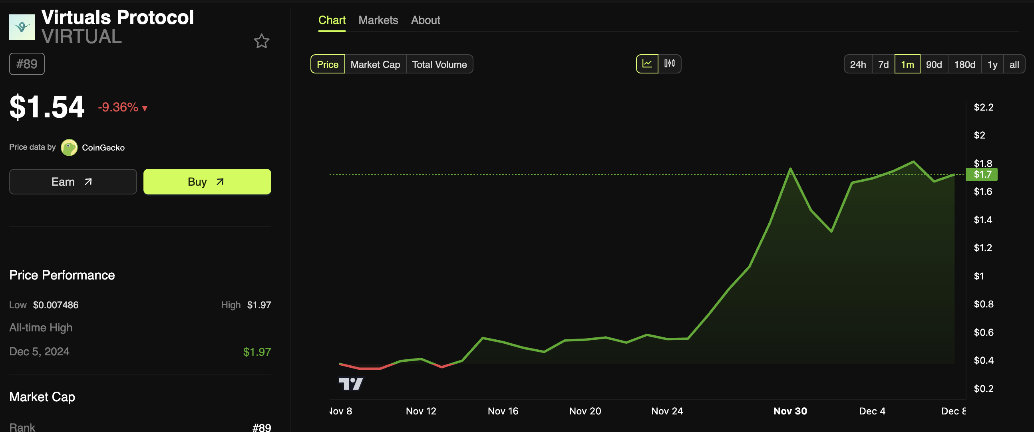The height and width of the screenshot is (432, 1034).
Task: Click the Buy button
Action: tap(207, 181)
